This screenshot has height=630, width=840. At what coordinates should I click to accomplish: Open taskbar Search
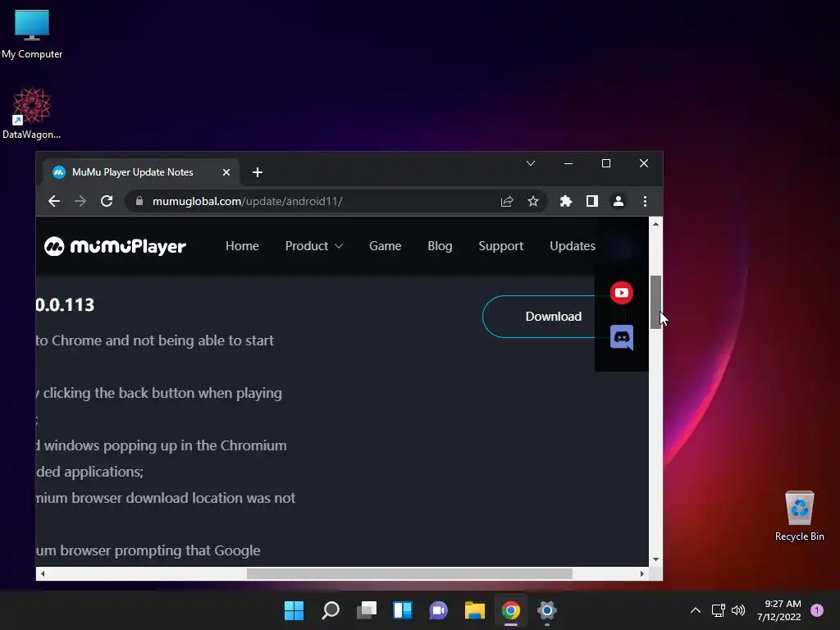pyautogui.click(x=331, y=610)
